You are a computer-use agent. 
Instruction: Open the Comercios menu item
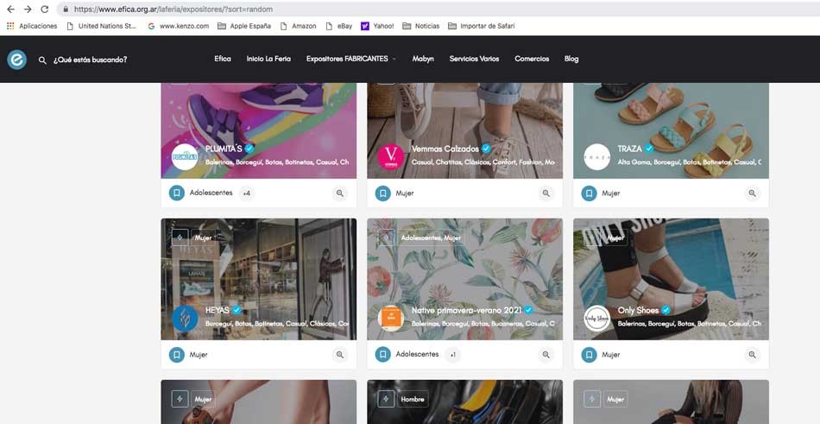click(x=532, y=59)
